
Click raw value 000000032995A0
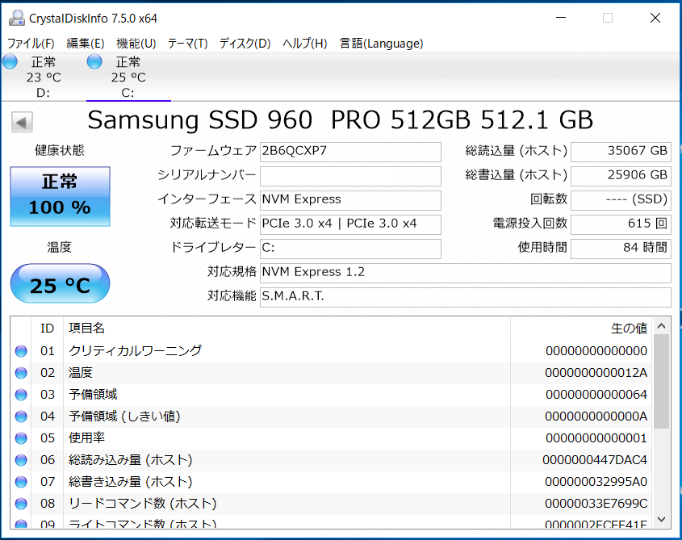point(596,482)
